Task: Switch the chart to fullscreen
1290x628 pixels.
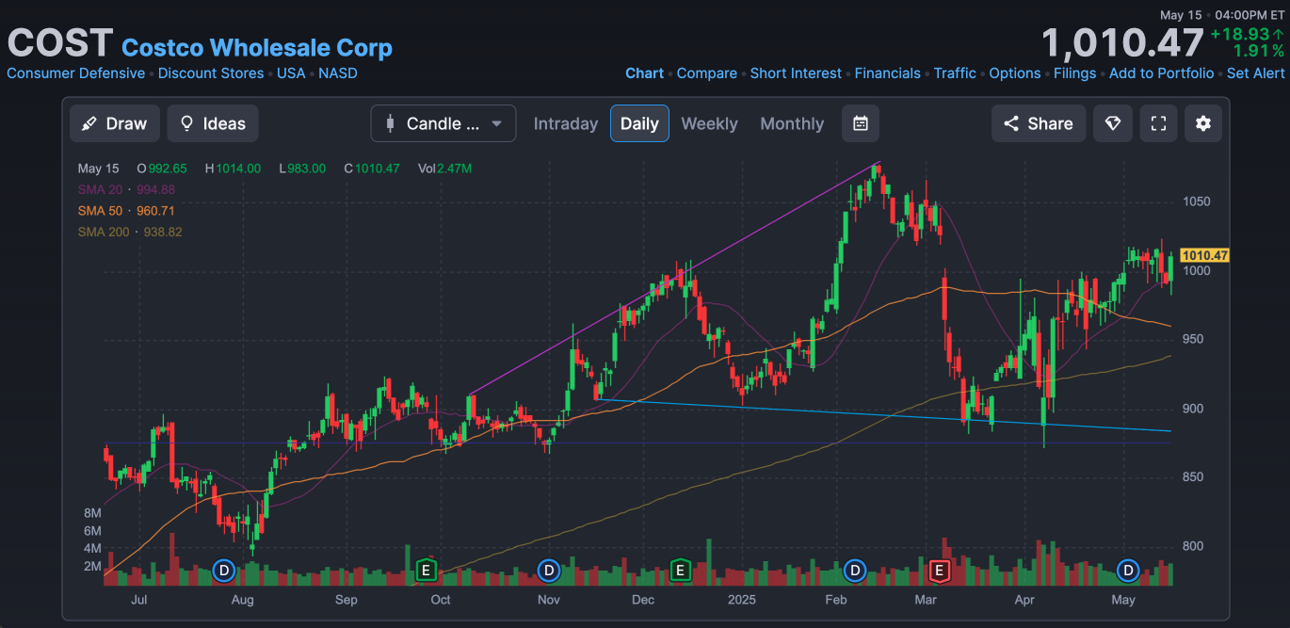Action: (x=1158, y=123)
